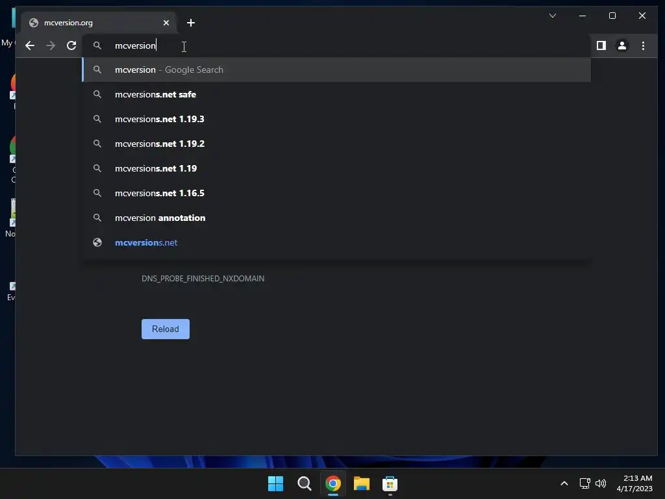Show hidden system tray icons
665x499 pixels.
[x=564, y=483]
